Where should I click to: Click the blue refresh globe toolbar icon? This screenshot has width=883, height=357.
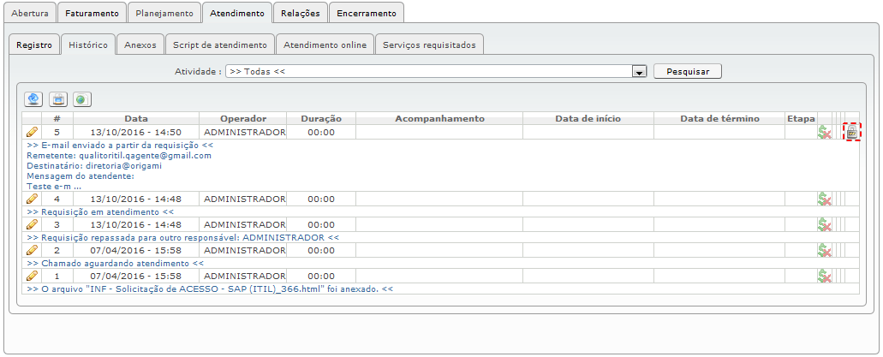[x=33, y=99]
